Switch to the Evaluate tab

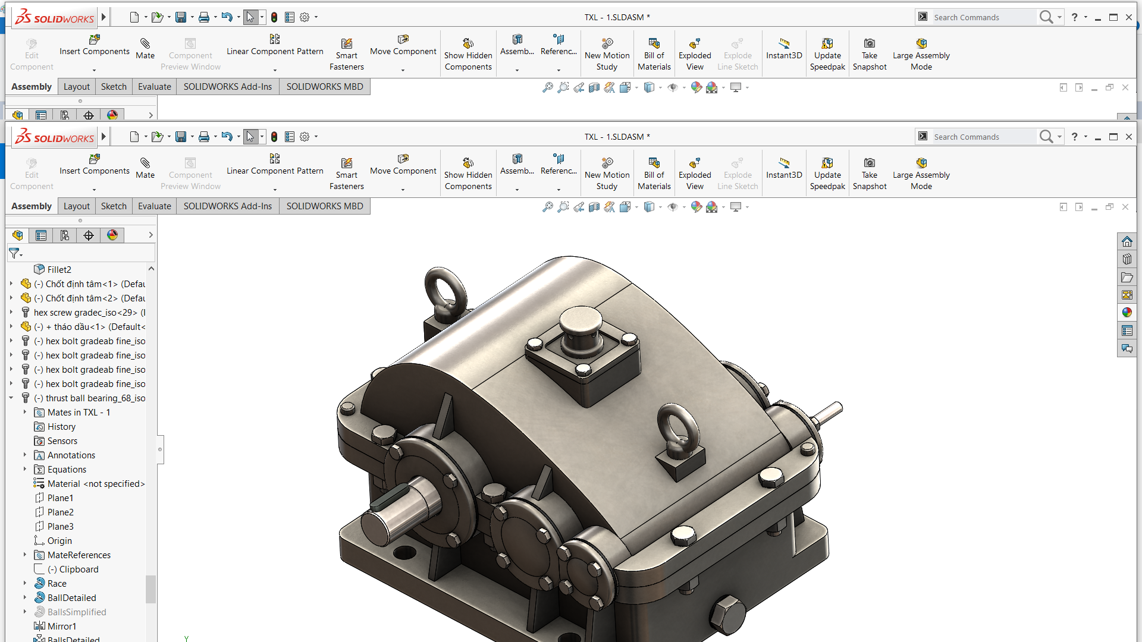(153, 205)
